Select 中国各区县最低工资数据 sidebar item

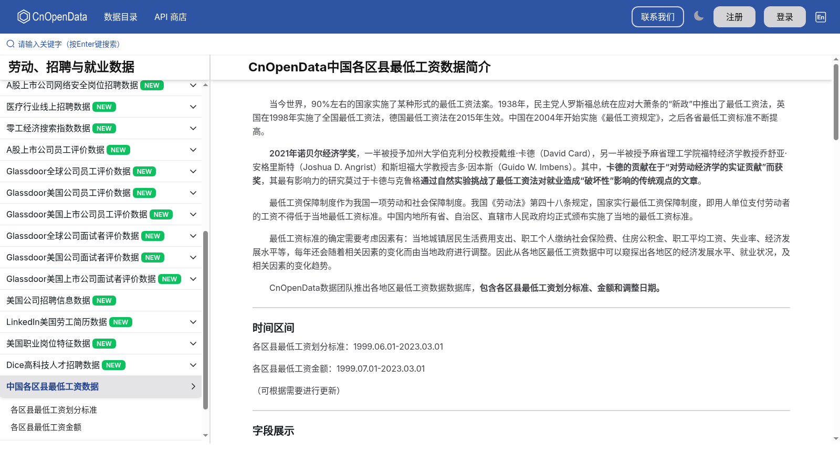pos(101,386)
